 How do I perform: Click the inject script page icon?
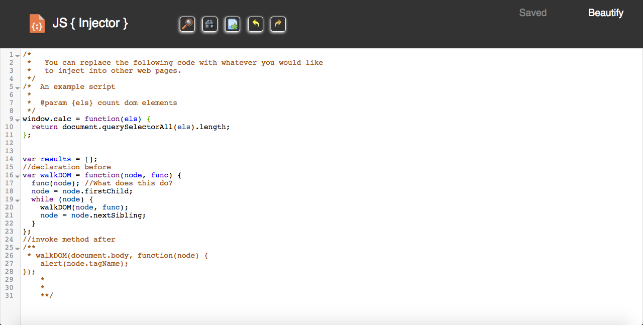(x=232, y=24)
